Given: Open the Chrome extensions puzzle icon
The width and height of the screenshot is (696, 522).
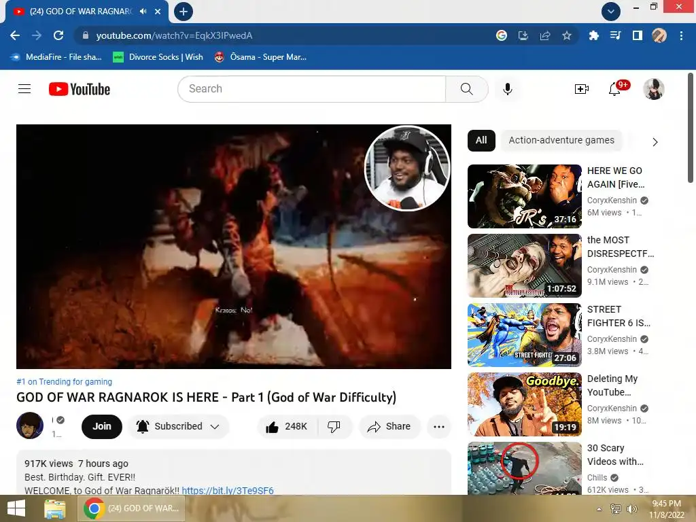Looking at the screenshot, I should (x=593, y=35).
